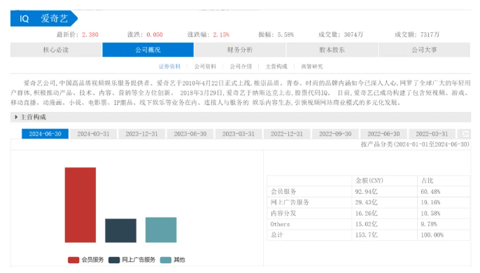Collapse the 主营构成 section triangle
Screen dimensions: 480x273
click(16, 117)
